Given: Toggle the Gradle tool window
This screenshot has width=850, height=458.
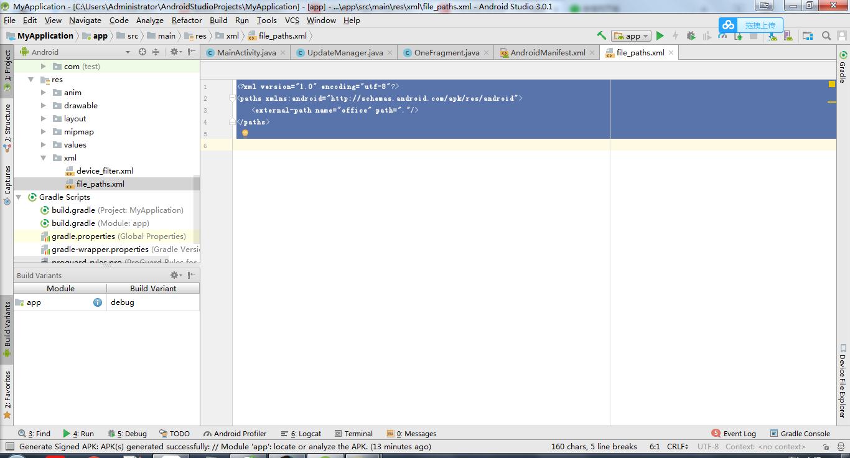Looking at the screenshot, I should coord(843,67).
